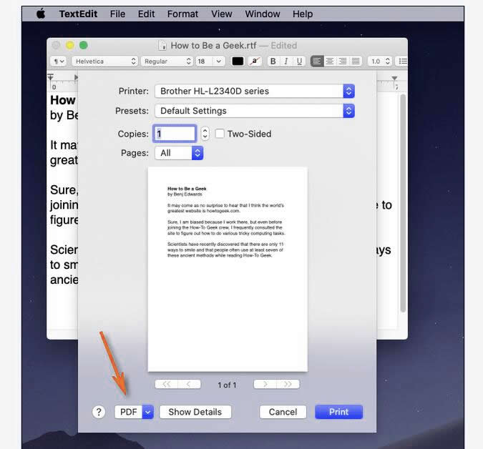Toggle bold formatting
The width and height of the screenshot is (483, 449).
(273, 61)
